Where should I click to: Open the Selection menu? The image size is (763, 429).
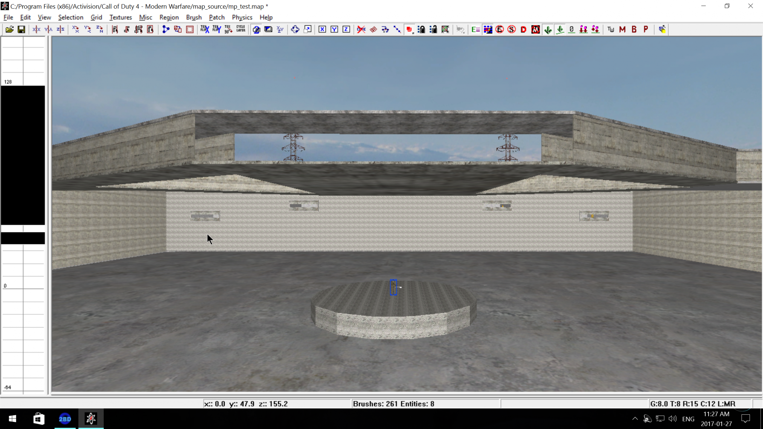click(71, 17)
